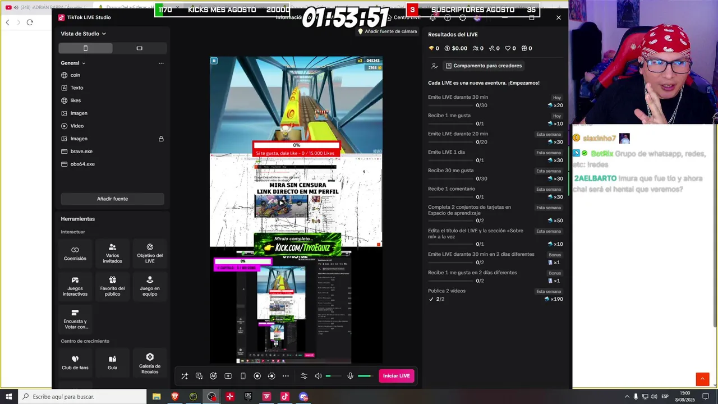Click Añadir fuente de cámara tip

tap(388, 31)
